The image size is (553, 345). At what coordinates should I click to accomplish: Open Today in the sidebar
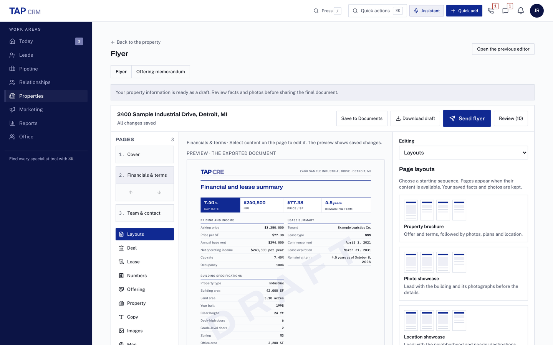click(x=46, y=41)
